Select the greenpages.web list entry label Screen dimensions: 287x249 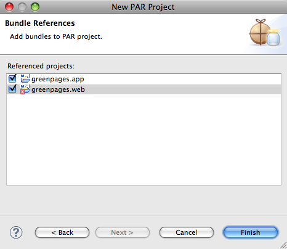[58, 90]
